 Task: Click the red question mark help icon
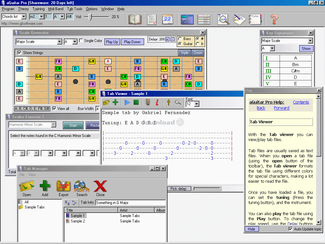click(275, 19)
